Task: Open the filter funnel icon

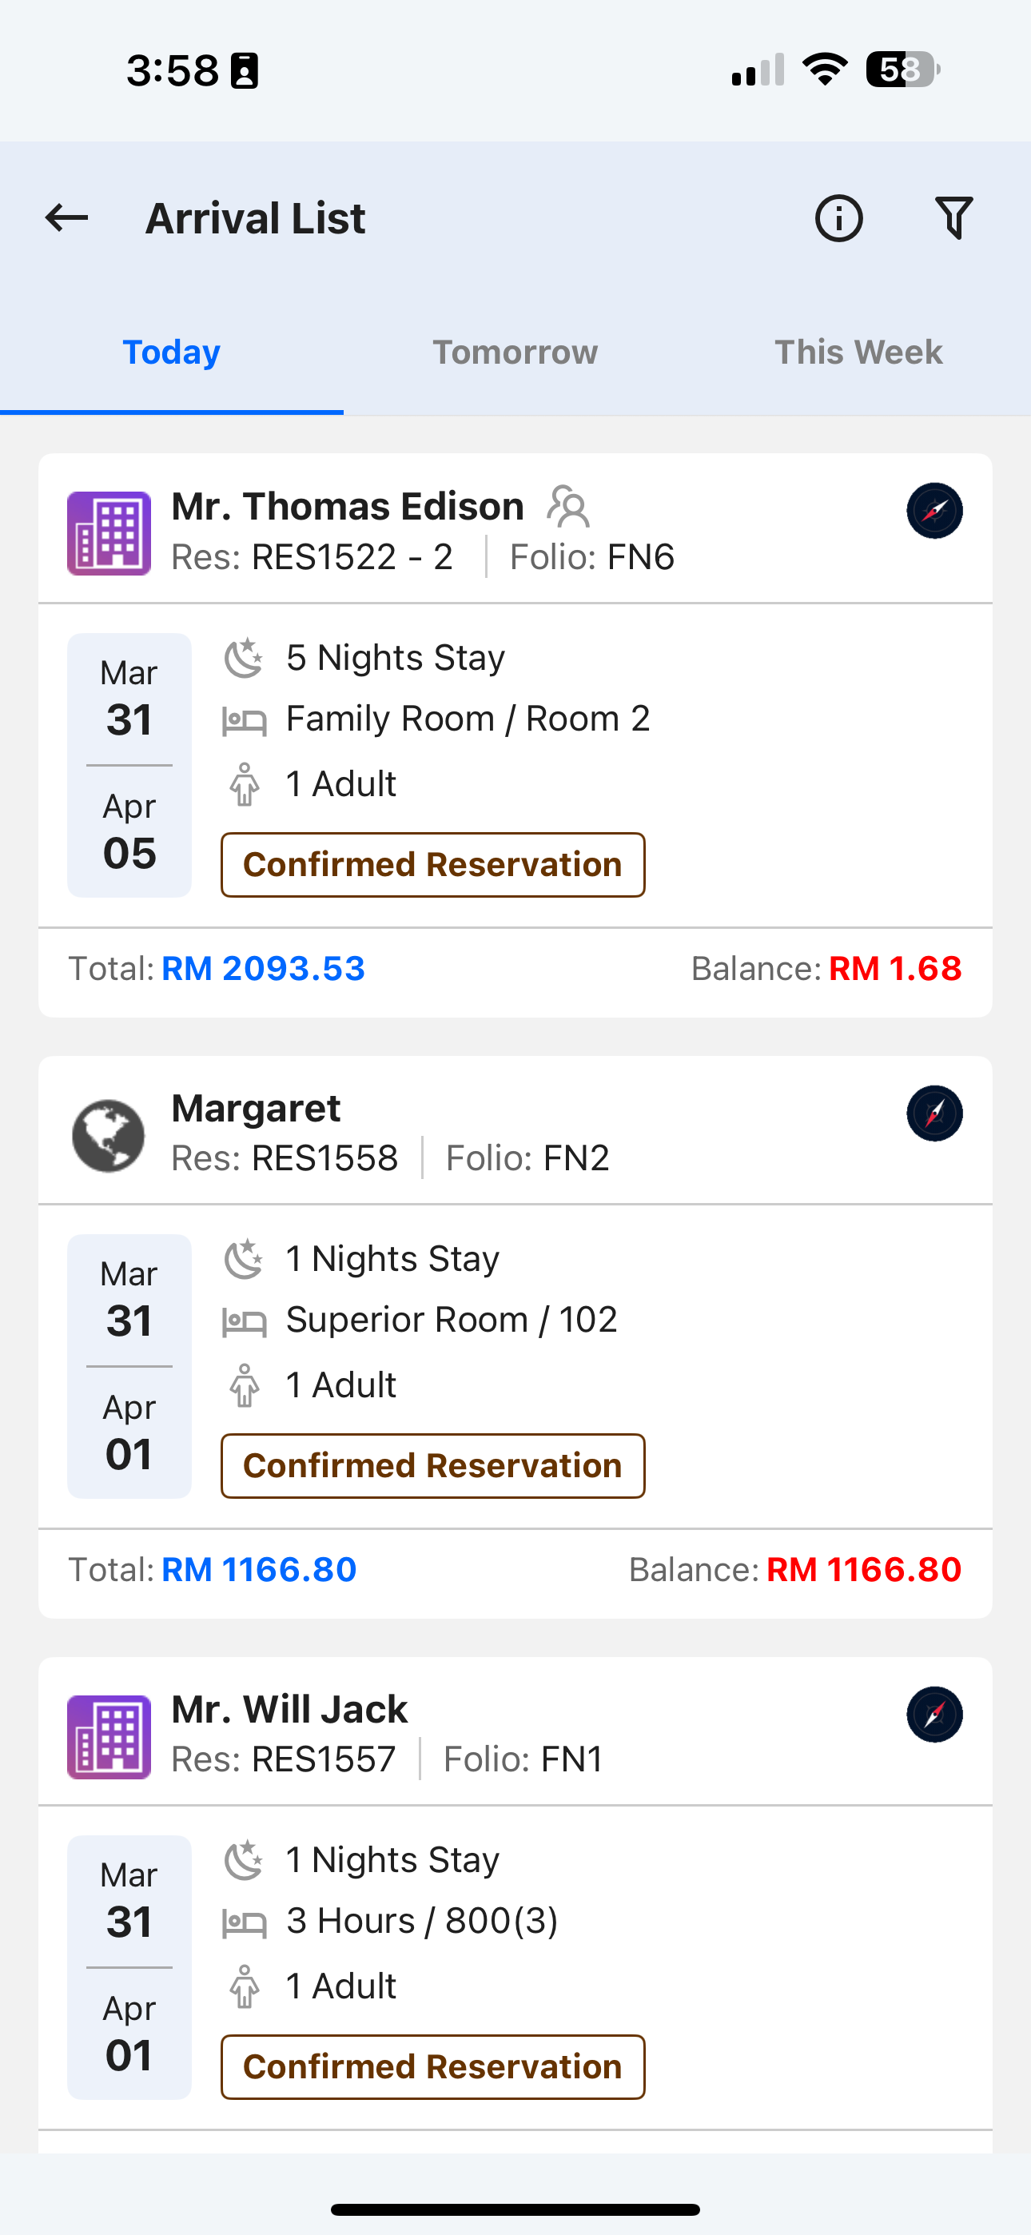Action: coord(953,217)
